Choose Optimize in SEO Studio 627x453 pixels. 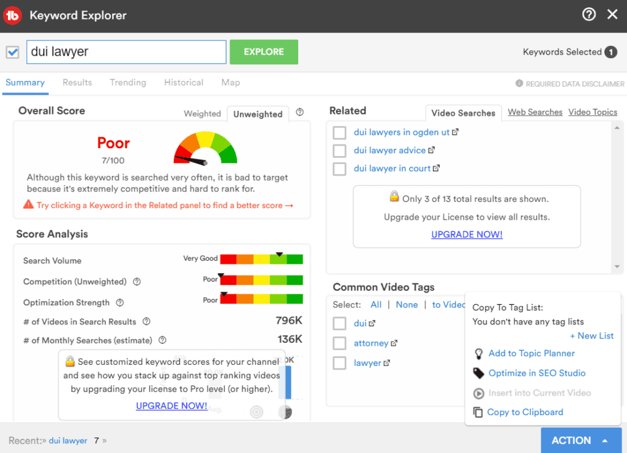(x=537, y=373)
